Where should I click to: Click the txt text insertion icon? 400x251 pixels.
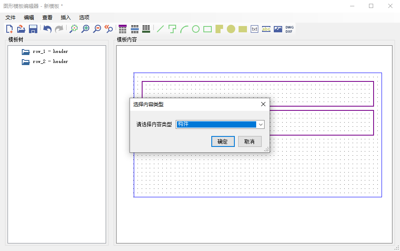coord(255,29)
